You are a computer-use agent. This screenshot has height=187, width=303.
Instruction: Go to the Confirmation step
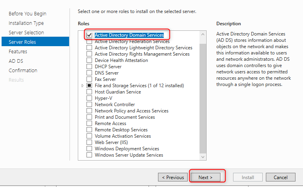pos(23,71)
